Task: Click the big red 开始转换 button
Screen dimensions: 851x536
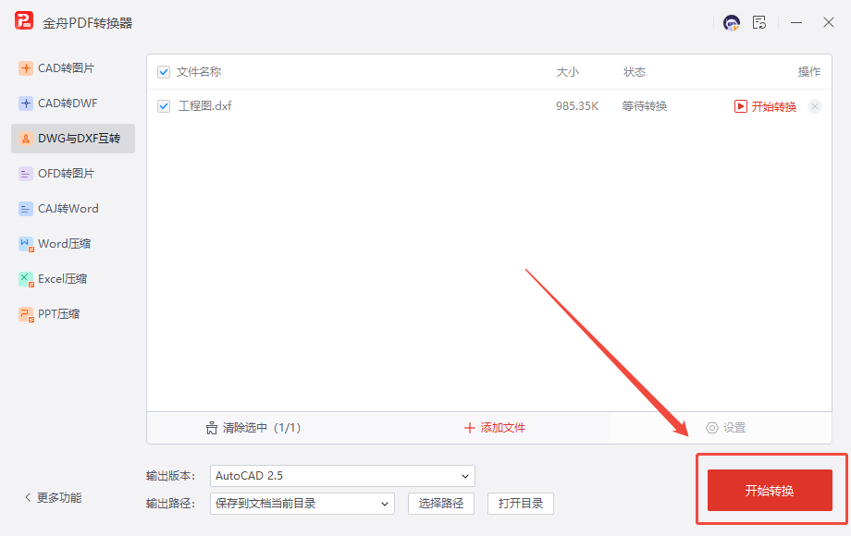Action: pyautogui.click(x=770, y=491)
